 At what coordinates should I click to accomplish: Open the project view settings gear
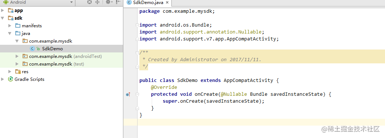[109, 2]
